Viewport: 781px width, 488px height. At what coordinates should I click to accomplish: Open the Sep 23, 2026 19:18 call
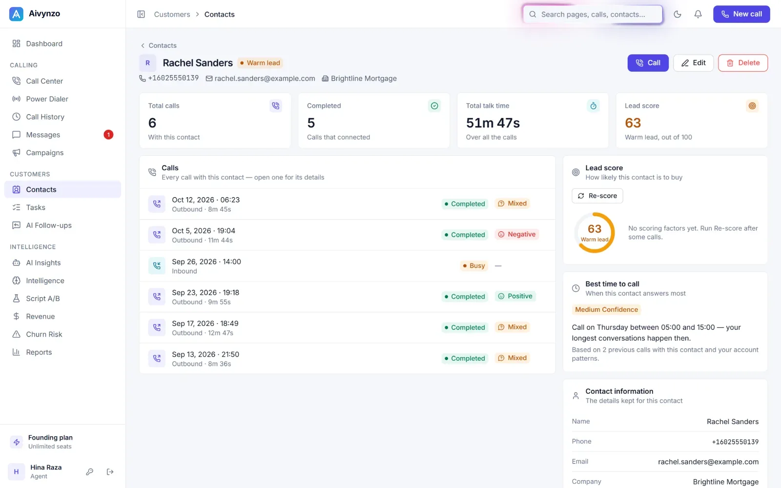347,297
